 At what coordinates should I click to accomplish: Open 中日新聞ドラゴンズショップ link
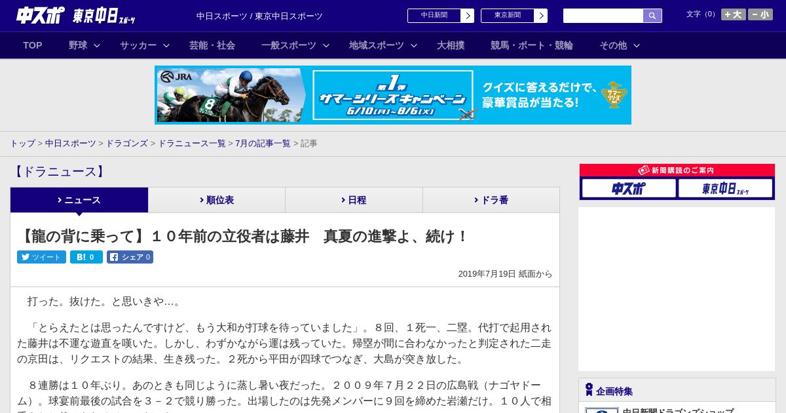pyautogui.click(x=678, y=410)
